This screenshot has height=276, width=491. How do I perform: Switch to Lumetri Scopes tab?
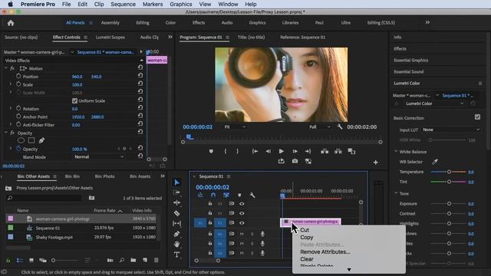point(110,38)
